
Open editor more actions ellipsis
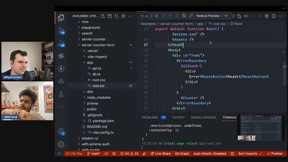[280, 16]
